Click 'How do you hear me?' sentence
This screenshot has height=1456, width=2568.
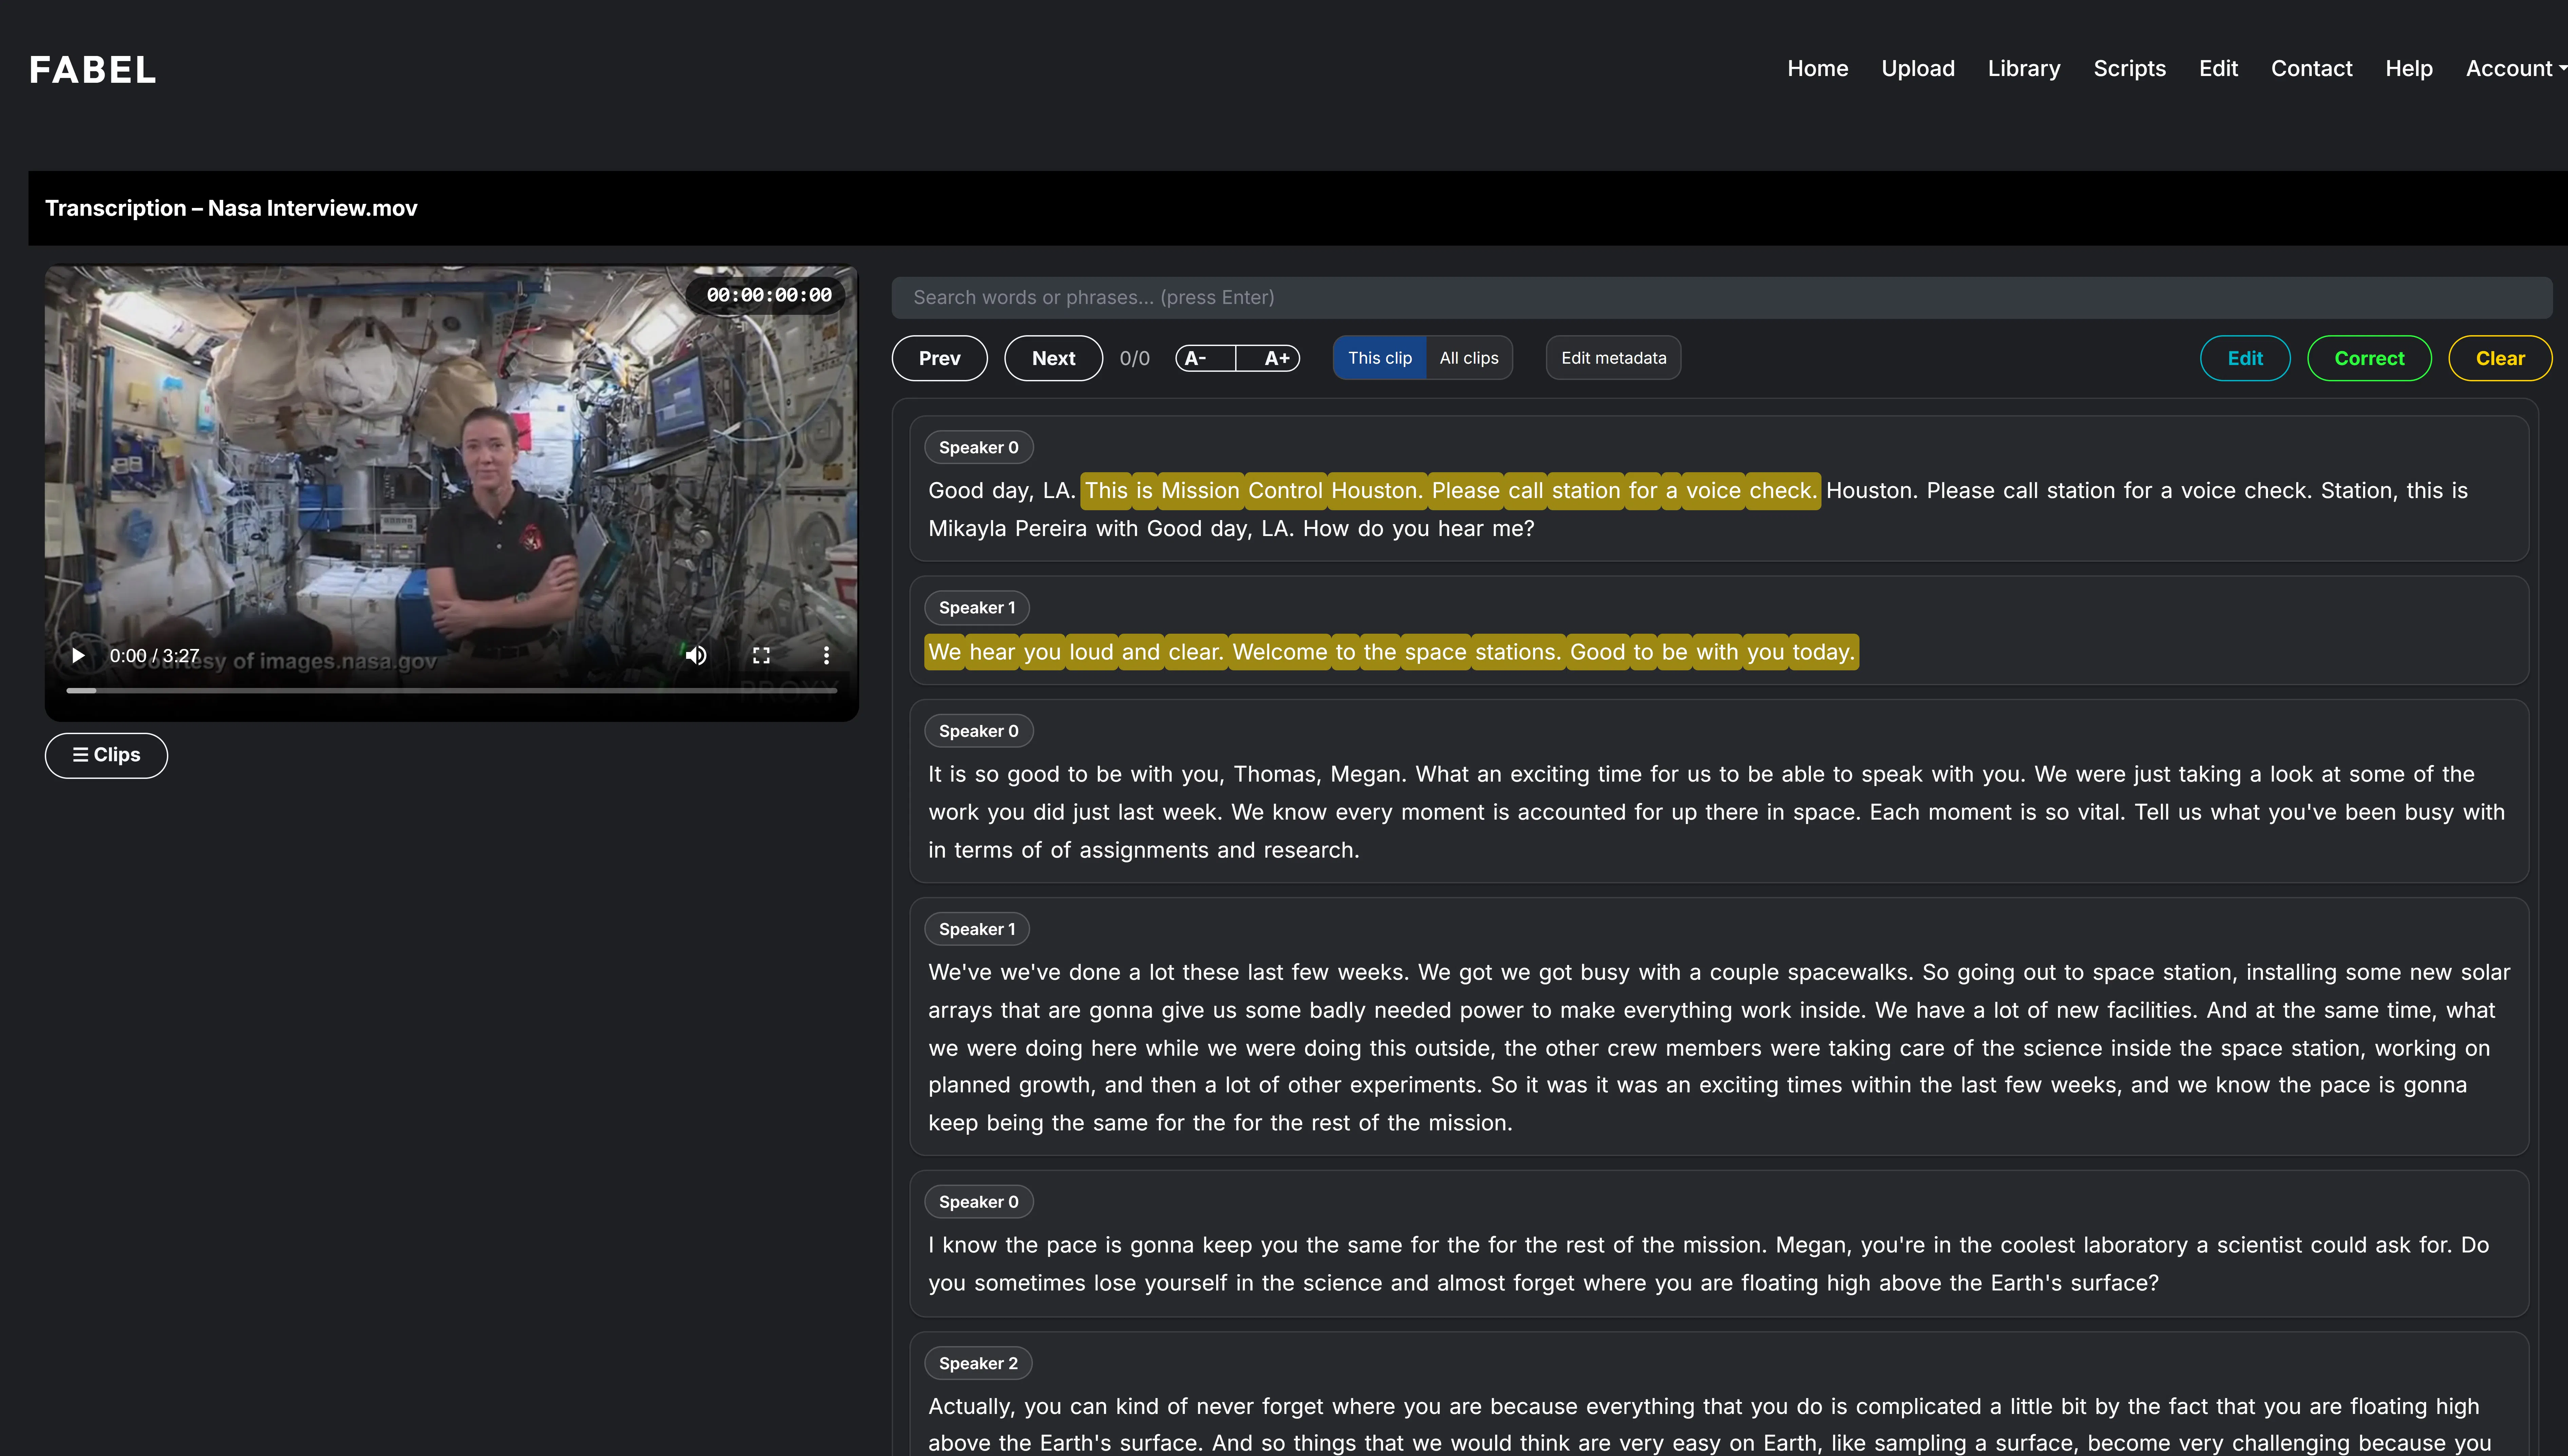[1419, 529]
